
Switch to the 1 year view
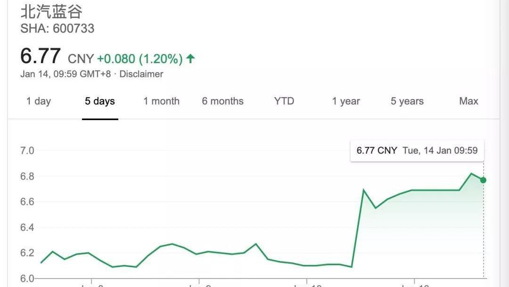coord(345,101)
